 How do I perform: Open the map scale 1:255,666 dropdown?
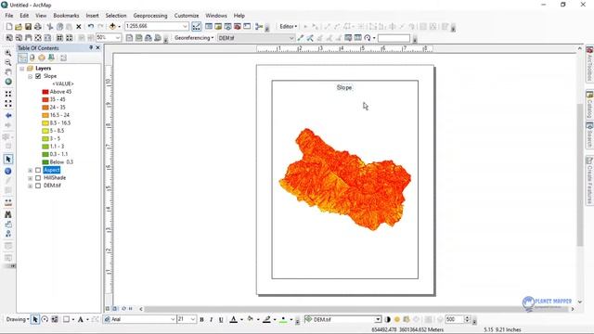tap(185, 27)
